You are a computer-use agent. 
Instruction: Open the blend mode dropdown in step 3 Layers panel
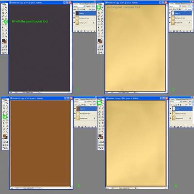pos(80,102)
